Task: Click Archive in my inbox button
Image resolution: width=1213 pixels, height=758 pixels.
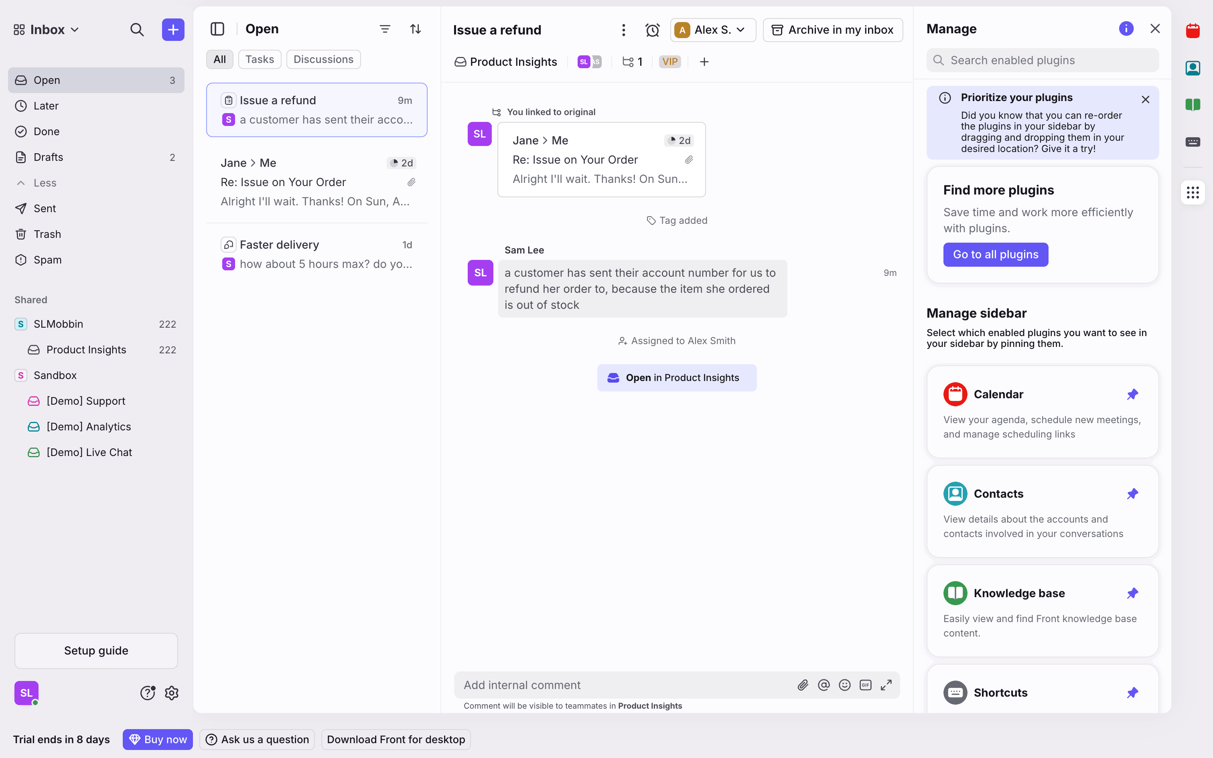Action: (833, 30)
